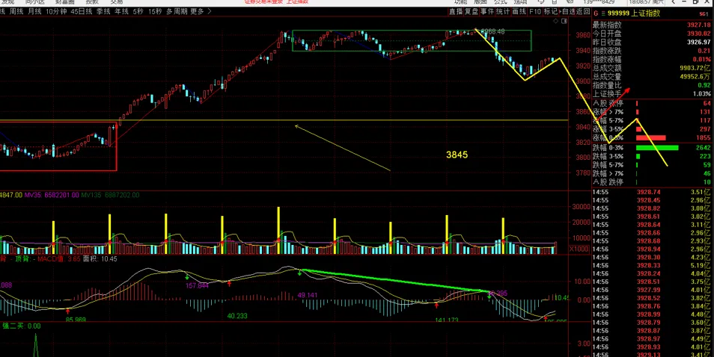The height and width of the screenshot is (357, 714).
Task: Click the 跌幅 5-7% row with 59
Action: coord(652,165)
